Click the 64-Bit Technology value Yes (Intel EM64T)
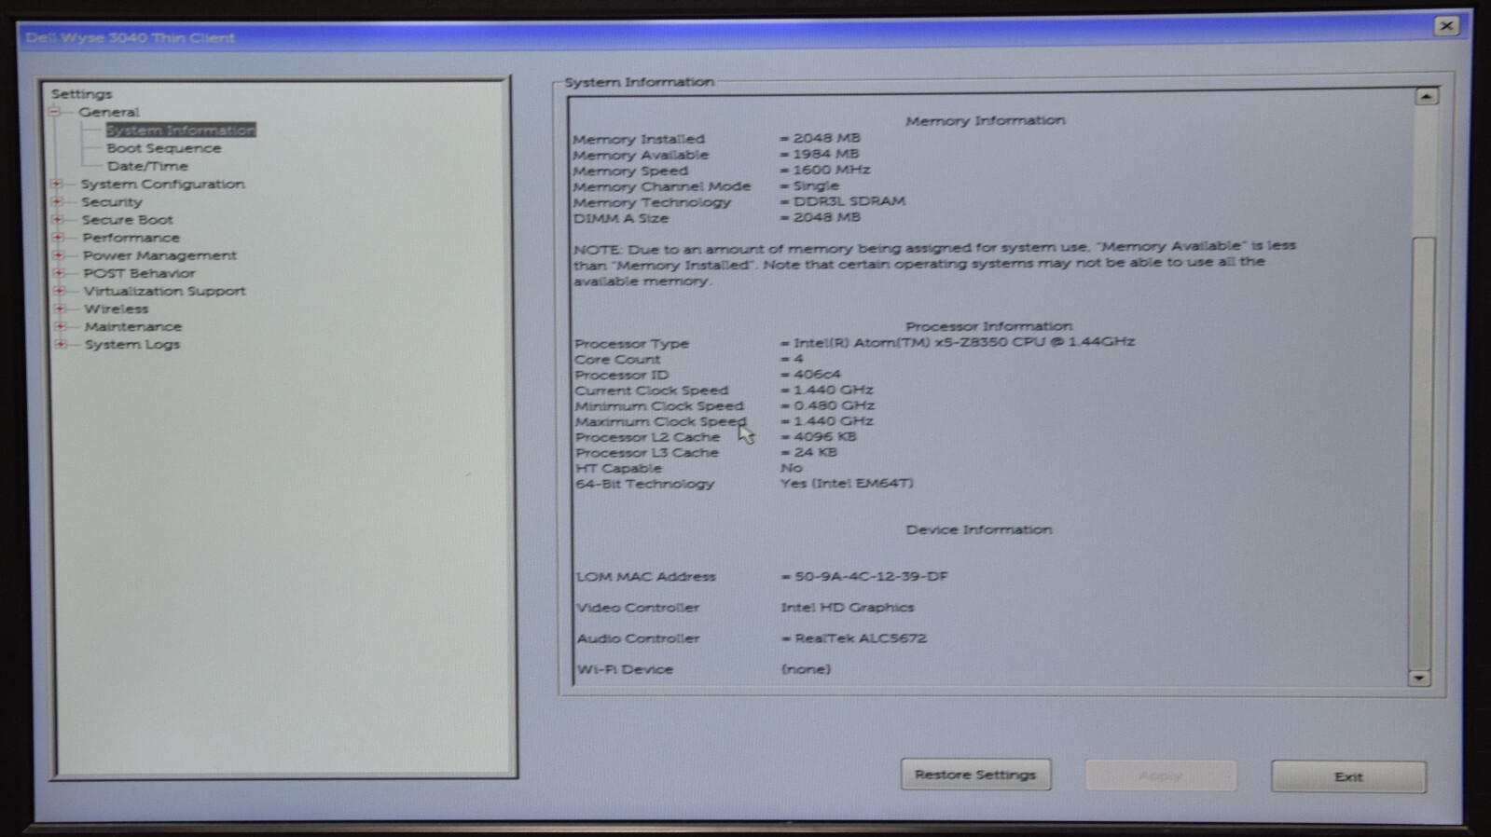The image size is (1491, 837). [x=847, y=483]
